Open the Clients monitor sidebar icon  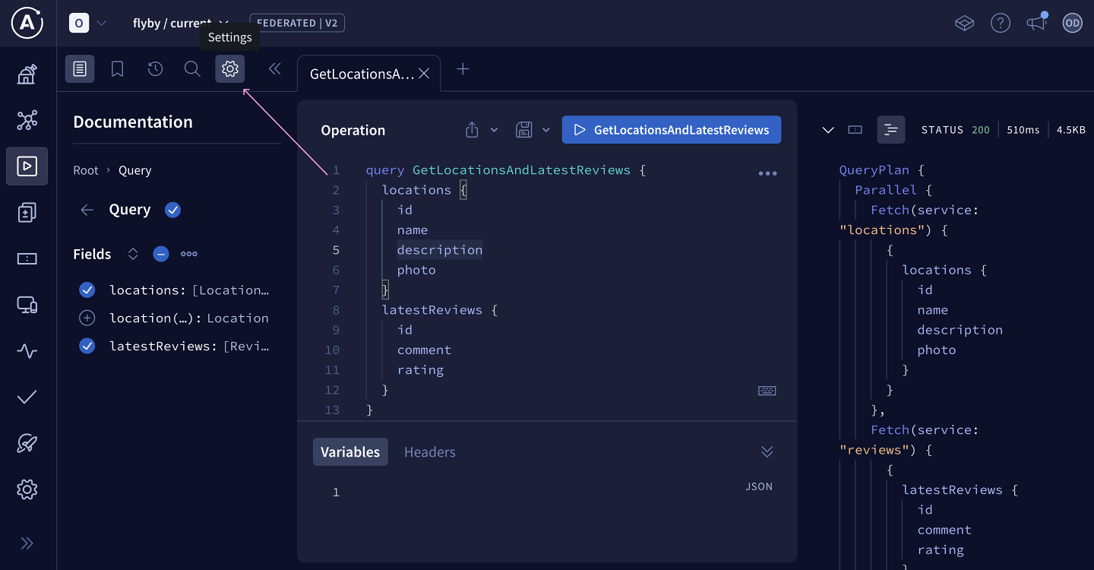(x=27, y=305)
